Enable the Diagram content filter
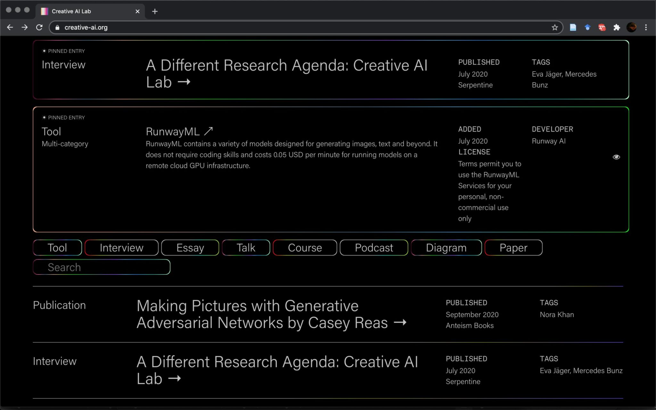Screen dimensions: 656x410 (446, 247)
